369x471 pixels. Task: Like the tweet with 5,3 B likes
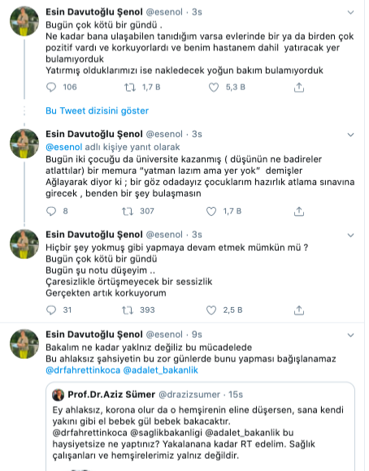tap(214, 88)
